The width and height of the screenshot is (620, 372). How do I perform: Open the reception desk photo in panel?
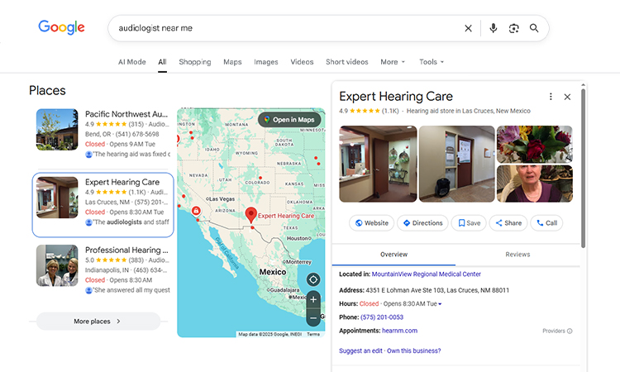[378, 164]
